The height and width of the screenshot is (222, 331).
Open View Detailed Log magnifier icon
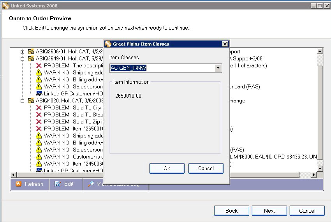click(91, 184)
